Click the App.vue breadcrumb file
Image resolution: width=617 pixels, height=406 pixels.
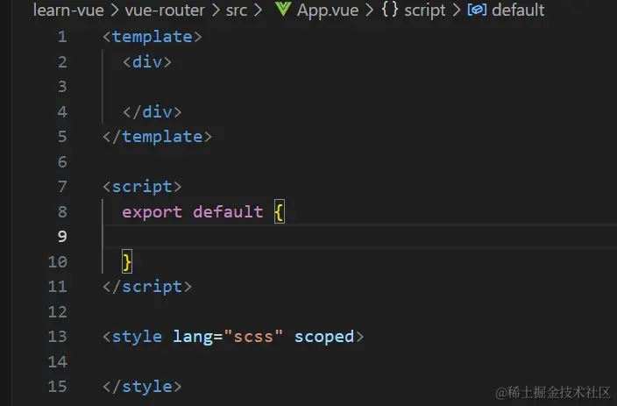point(328,10)
